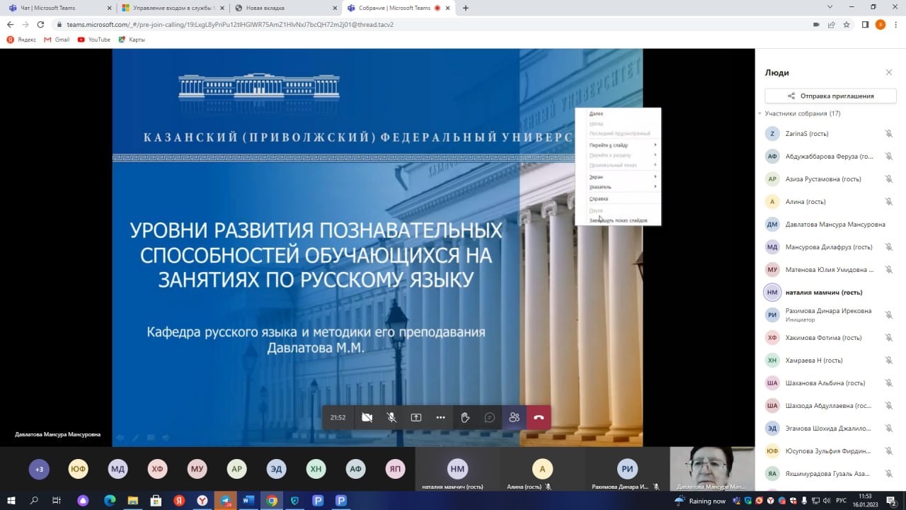Image resolution: width=906 pixels, height=510 pixels.
Task: Turn on the camera in Teams
Action: coord(367,417)
